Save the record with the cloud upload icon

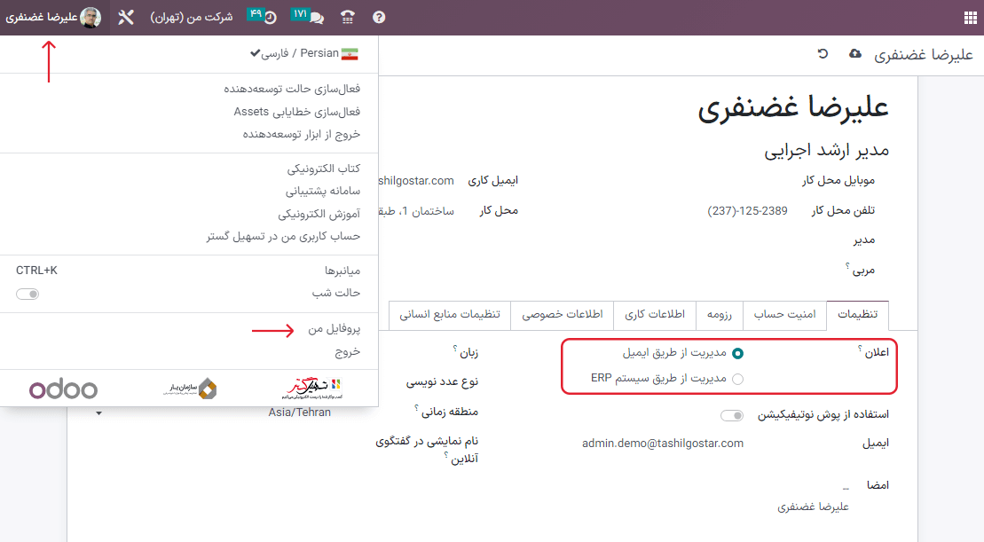[x=853, y=53]
